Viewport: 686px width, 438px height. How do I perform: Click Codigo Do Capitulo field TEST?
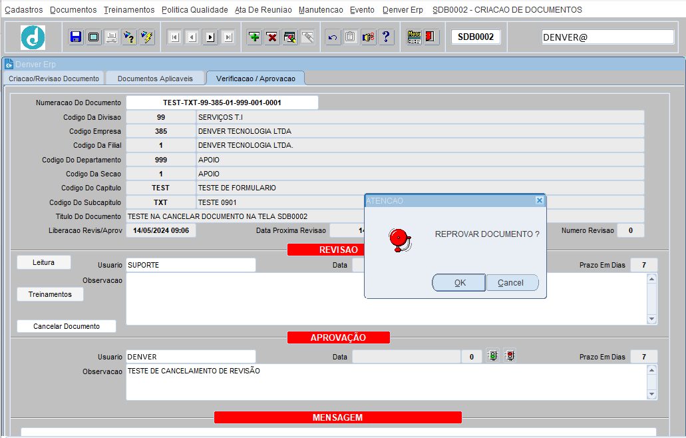click(x=161, y=188)
